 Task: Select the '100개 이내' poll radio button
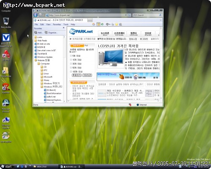(71, 71)
